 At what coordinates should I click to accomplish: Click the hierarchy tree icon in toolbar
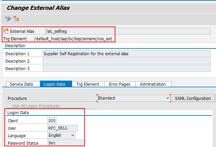tap(16, 19)
